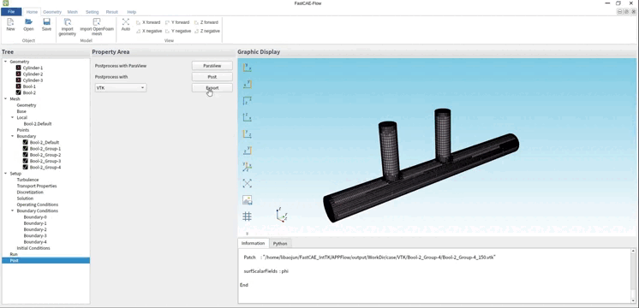Switch to the Python console tab
639x308 pixels.
280,243
